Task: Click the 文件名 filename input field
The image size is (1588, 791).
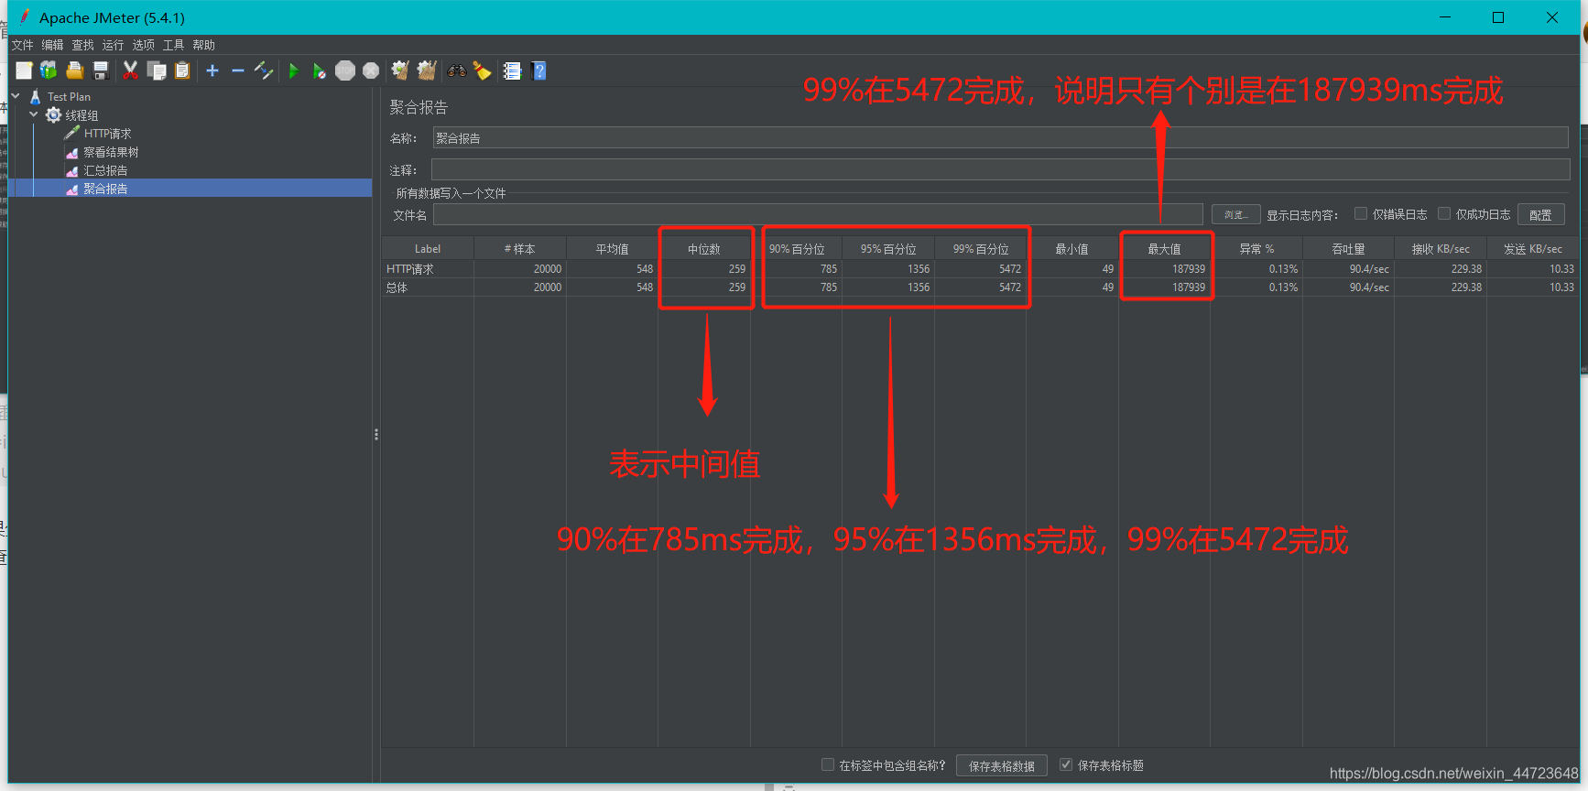Action: (818, 214)
